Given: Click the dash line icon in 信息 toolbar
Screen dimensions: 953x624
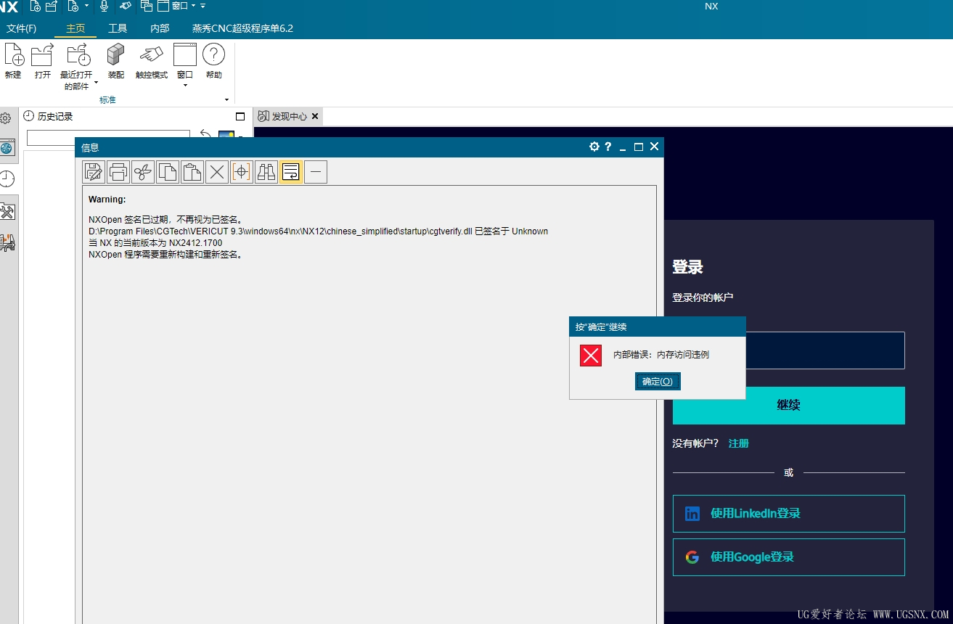Looking at the screenshot, I should [x=316, y=172].
